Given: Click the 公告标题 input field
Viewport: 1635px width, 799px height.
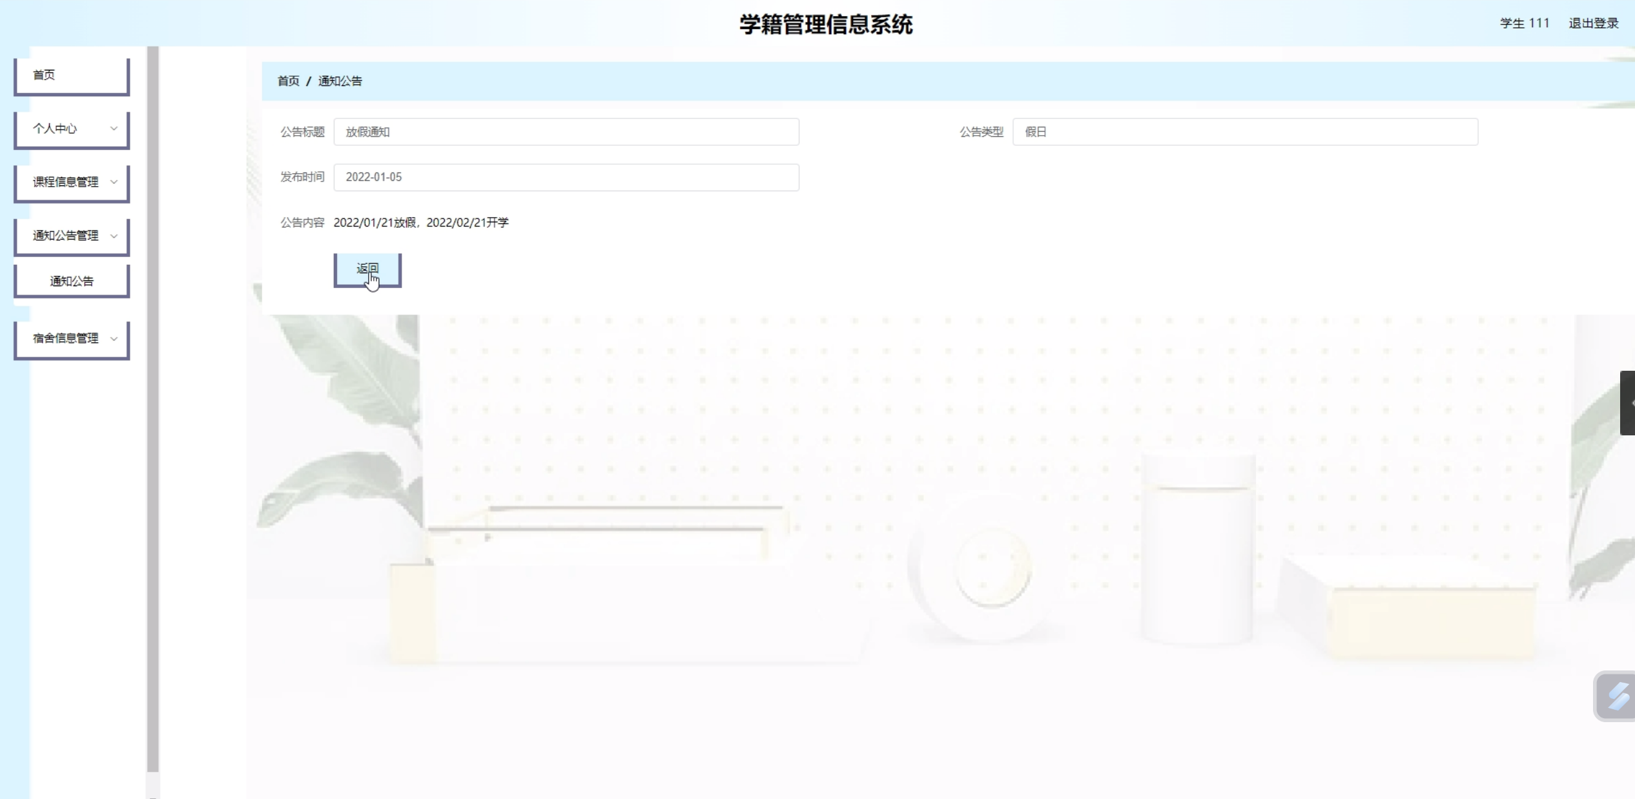Looking at the screenshot, I should coord(566,132).
